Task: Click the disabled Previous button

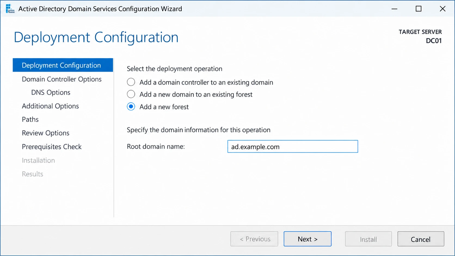Action: [254, 239]
